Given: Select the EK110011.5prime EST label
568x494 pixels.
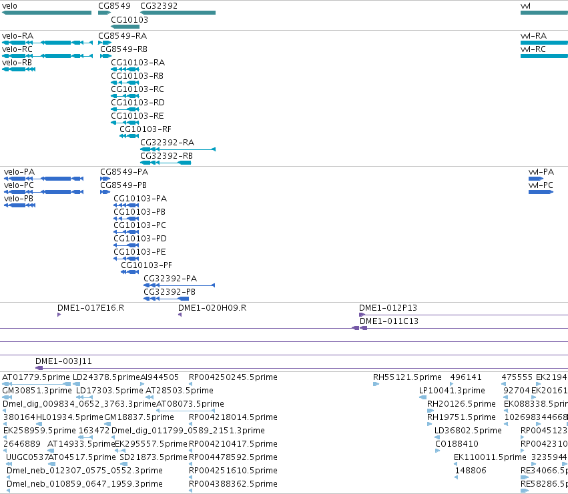Looking at the screenshot, I should click(490, 458).
